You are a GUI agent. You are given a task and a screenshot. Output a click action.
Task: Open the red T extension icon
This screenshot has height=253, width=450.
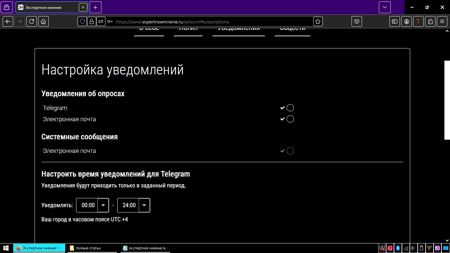(x=418, y=22)
